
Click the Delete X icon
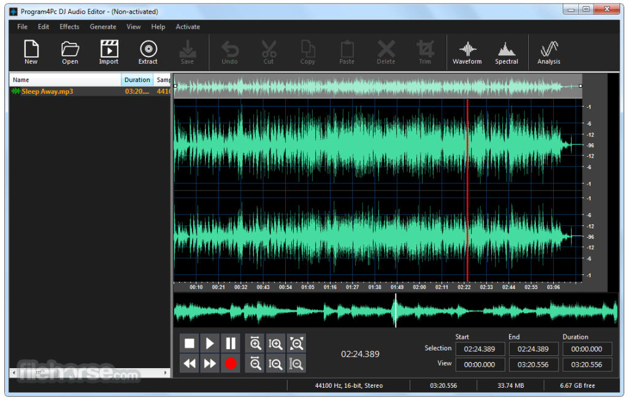coord(386,52)
